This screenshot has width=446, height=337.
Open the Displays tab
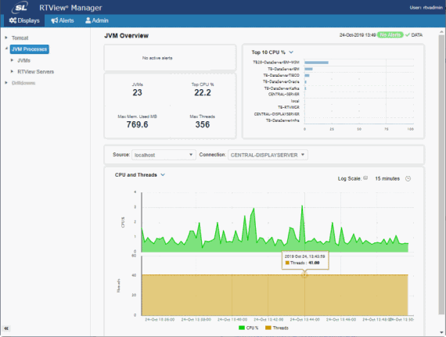[24, 20]
